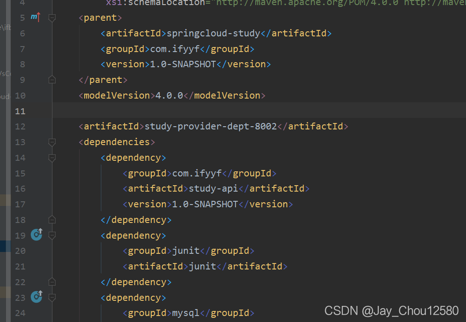Place cursor on empty line 11
The width and height of the screenshot is (466, 322).
[x=259, y=111]
